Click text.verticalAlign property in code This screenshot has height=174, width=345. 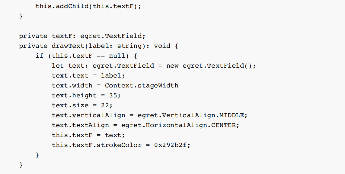pyautogui.click(x=88, y=115)
